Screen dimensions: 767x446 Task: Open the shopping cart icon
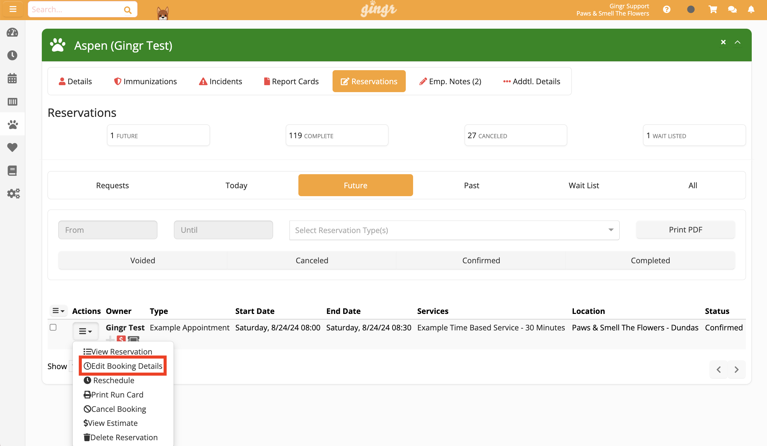point(713,9)
